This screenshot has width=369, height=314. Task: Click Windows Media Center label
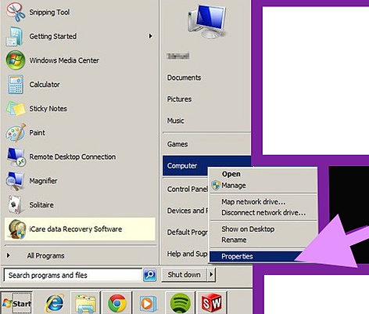[64, 60]
